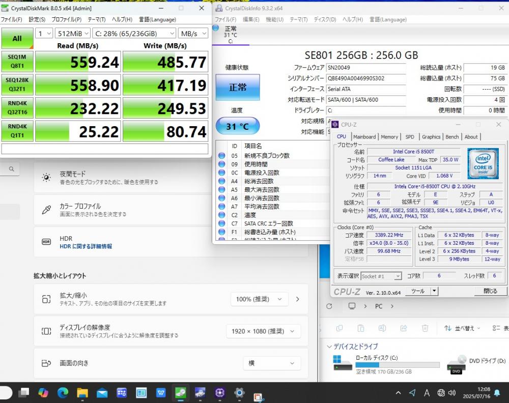Open CrystalDiskInfo 機能(U) menu
Screen dimensions: 509x403
pos(275,19)
